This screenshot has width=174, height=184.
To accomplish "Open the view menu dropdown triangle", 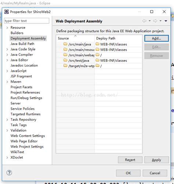I will pyautogui.click(x=166, y=21).
